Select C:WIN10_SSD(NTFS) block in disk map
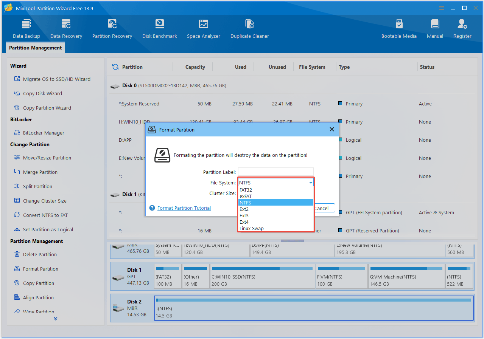Image resolution: width=484 pixels, height=339 pixels. pyautogui.click(x=262, y=276)
